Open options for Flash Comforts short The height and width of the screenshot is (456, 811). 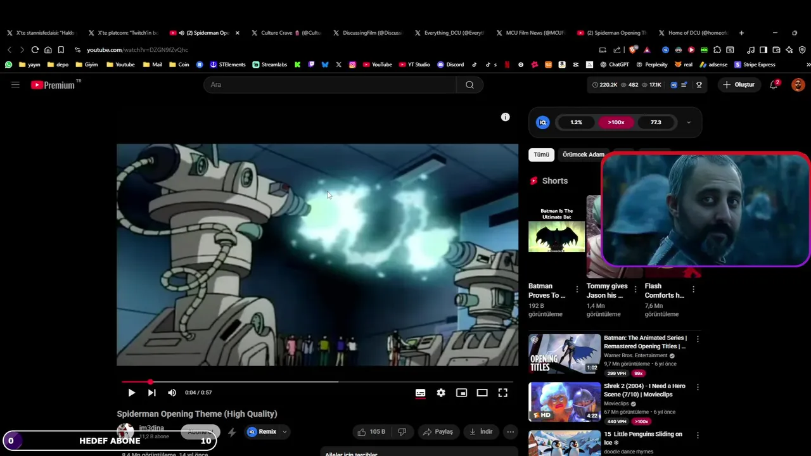[693, 289]
